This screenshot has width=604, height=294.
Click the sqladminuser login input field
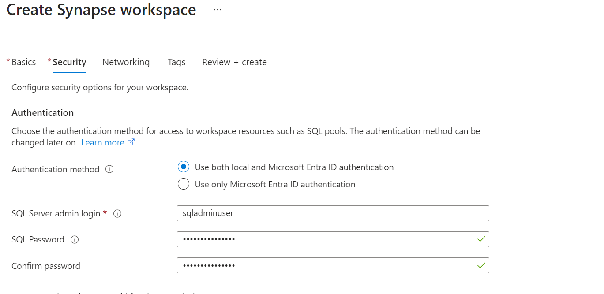coord(333,213)
